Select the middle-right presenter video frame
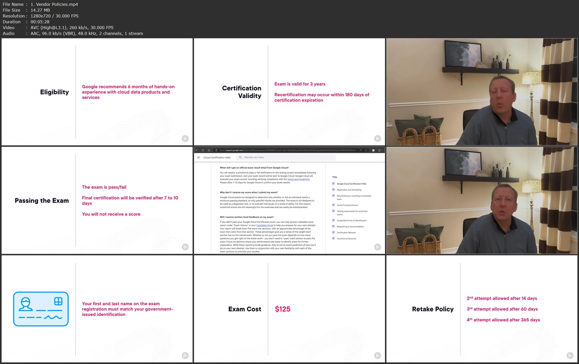This screenshot has height=364, width=579. click(x=482, y=200)
